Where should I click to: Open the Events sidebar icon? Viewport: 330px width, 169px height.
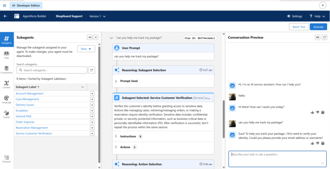point(6,114)
